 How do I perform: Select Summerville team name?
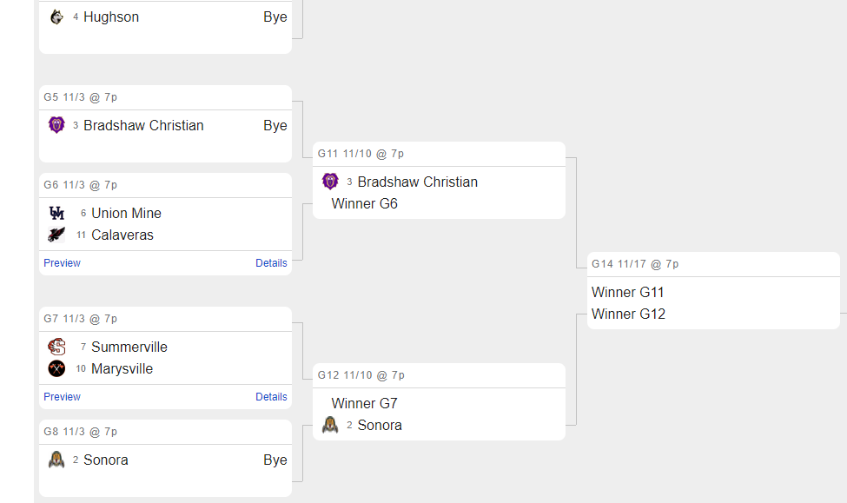[129, 347]
